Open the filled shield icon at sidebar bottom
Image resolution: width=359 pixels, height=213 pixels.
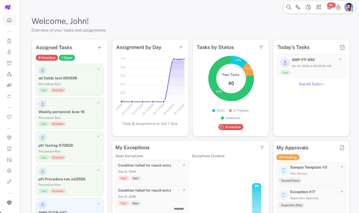[x=9, y=203]
